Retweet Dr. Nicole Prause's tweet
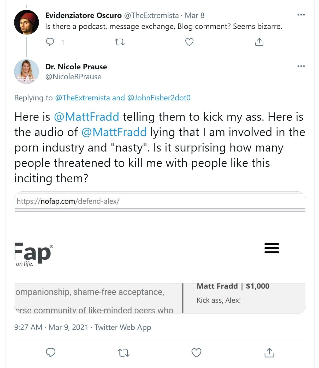Image resolution: width=319 pixels, height=368 pixels. tap(123, 353)
